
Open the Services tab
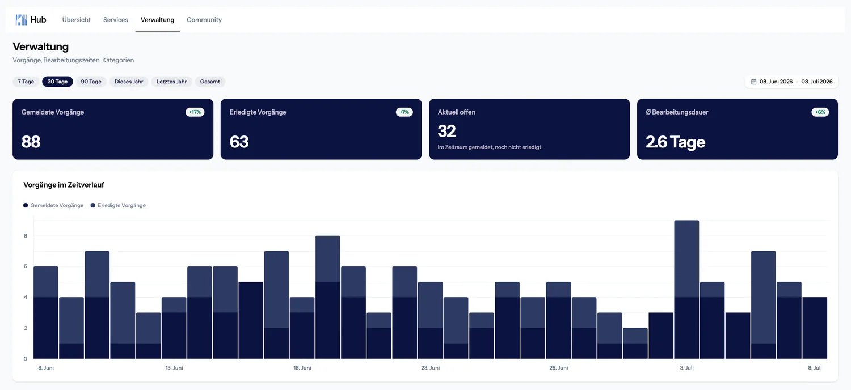point(116,20)
